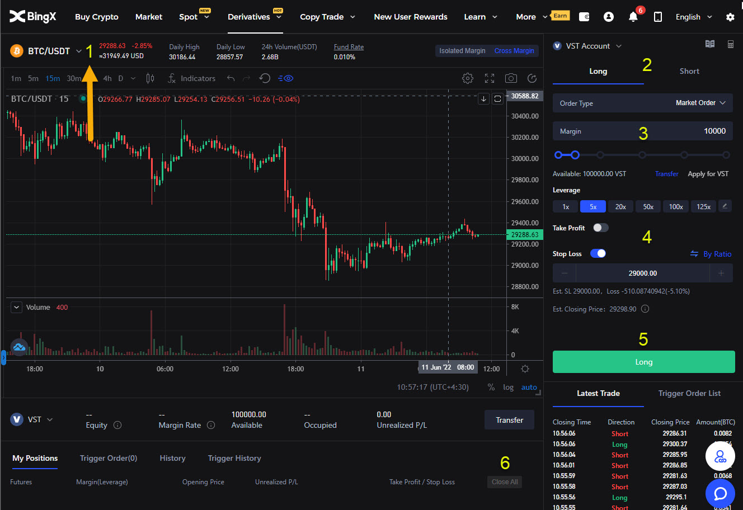Check the notifications bell
The width and height of the screenshot is (743, 510).
[x=633, y=17]
